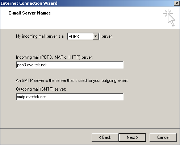Click the 'Internet Connection Wizard' title bar text
Screen dimensions: 180x145
point(29,3)
